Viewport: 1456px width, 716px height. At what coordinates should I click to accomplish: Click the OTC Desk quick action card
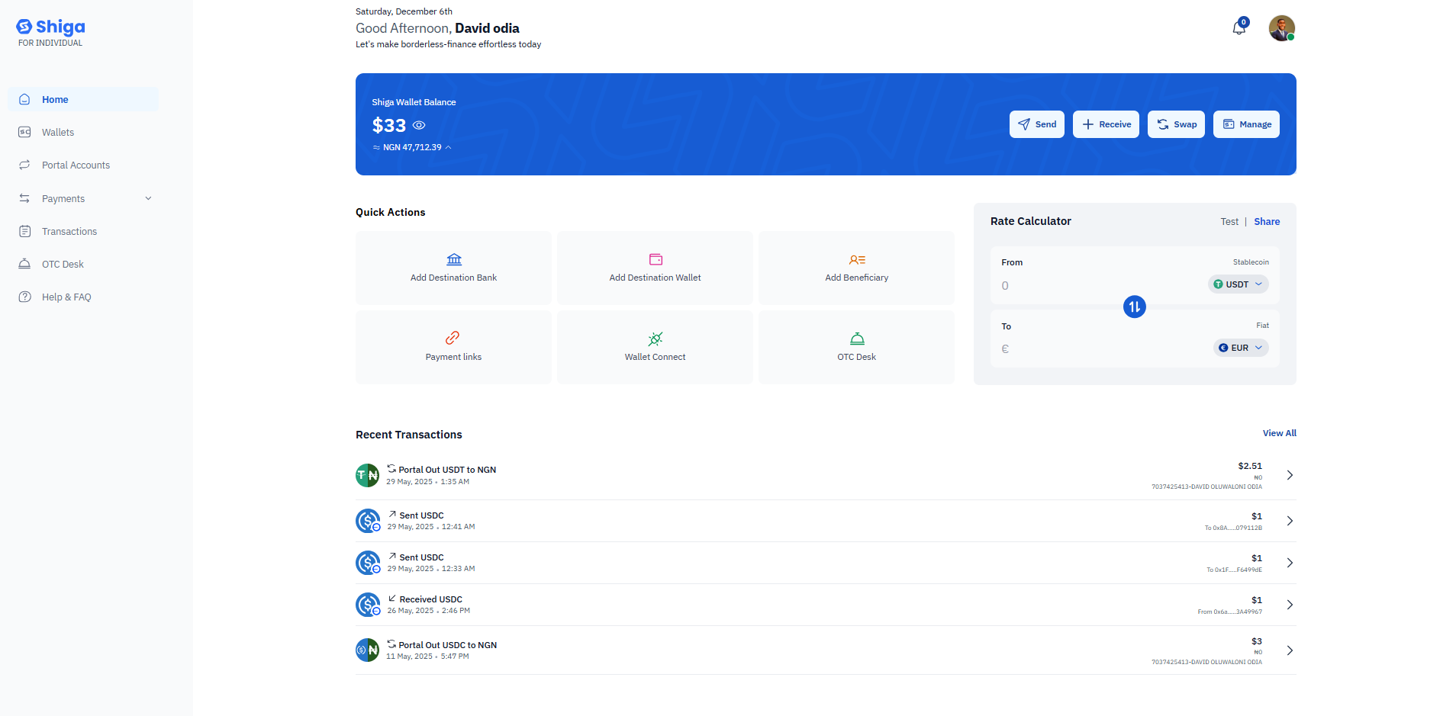point(856,347)
